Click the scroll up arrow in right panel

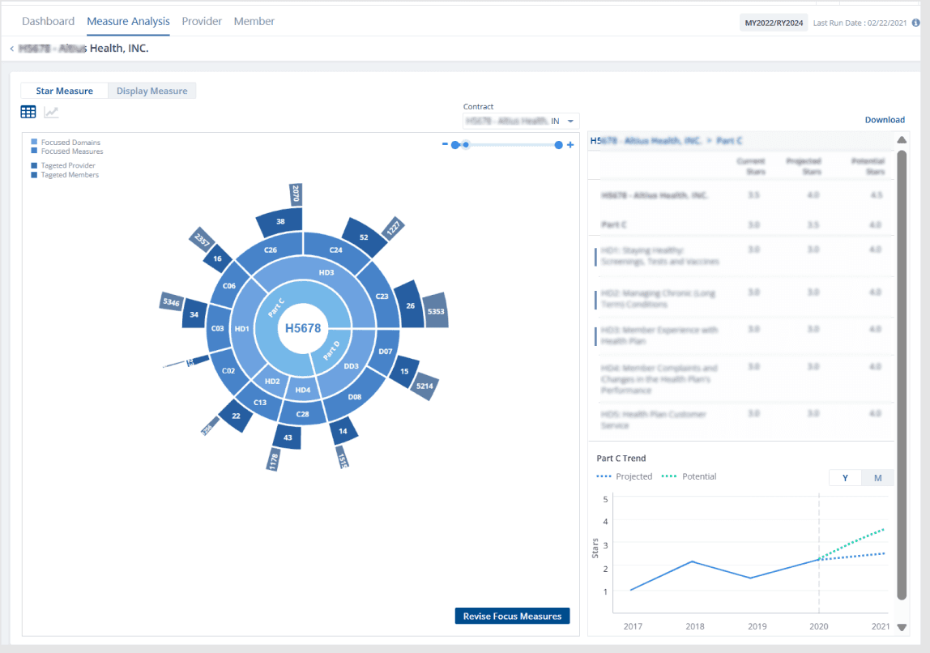tap(902, 140)
